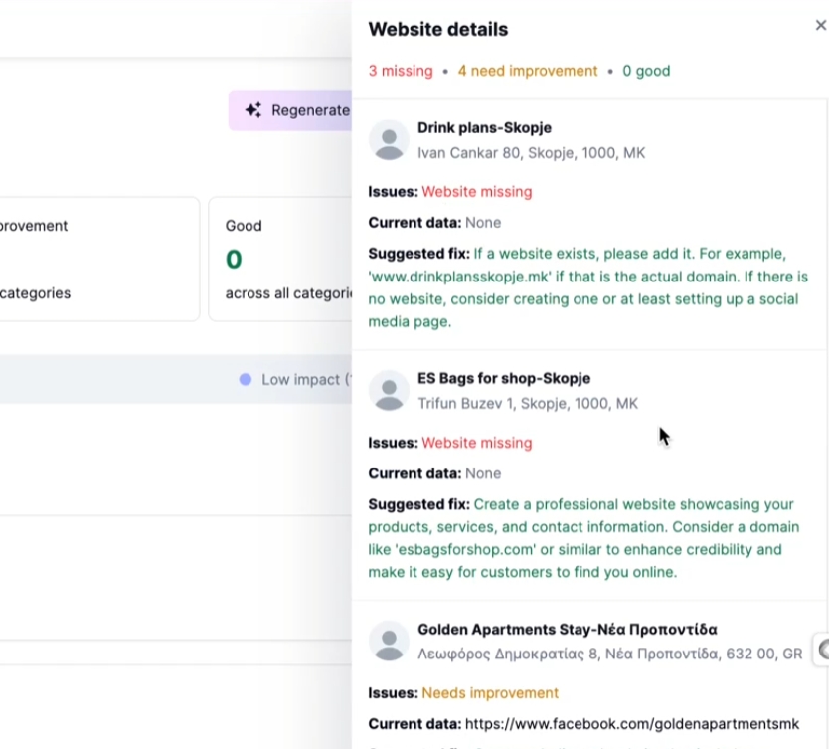Click Drink plans 'Current data: None'
Viewport: 829px width, 749px height.
[x=434, y=223]
